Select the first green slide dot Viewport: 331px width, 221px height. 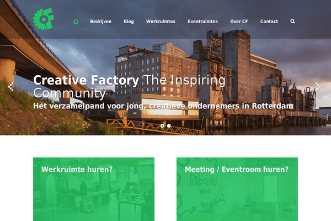tap(162, 126)
